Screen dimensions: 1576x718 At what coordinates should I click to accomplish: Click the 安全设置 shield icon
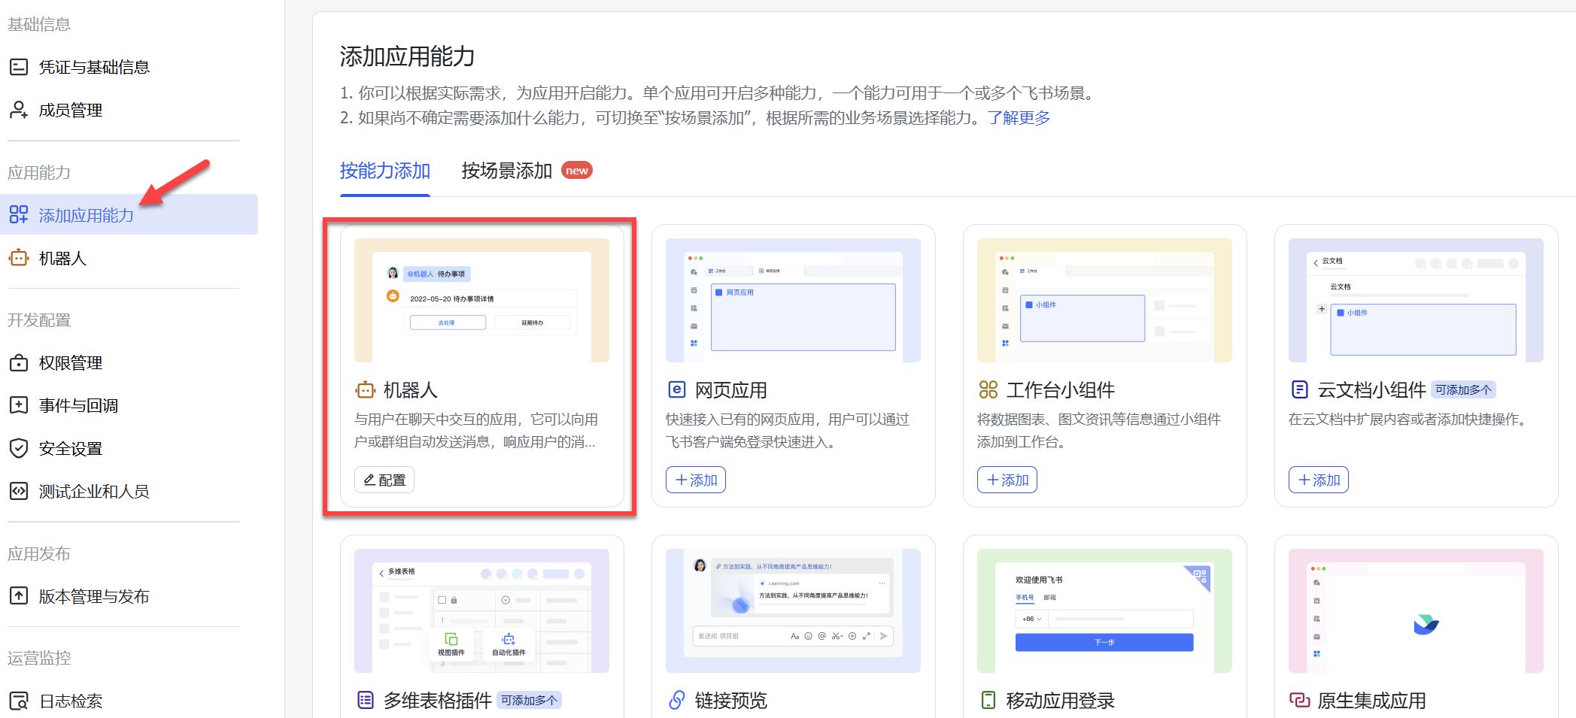pyautogui.click(x=19, y=448)
